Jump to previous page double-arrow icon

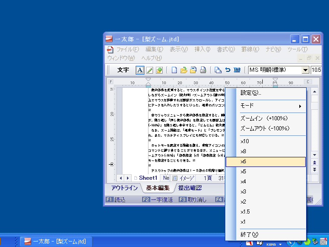click(x=314, y=162)
